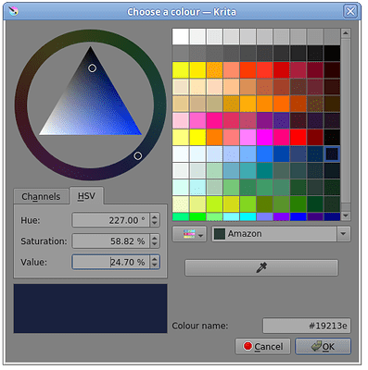Click the Krita icon in the title bar
The width and height of the screenshot is (368, 370).
(x=13, y=12)
